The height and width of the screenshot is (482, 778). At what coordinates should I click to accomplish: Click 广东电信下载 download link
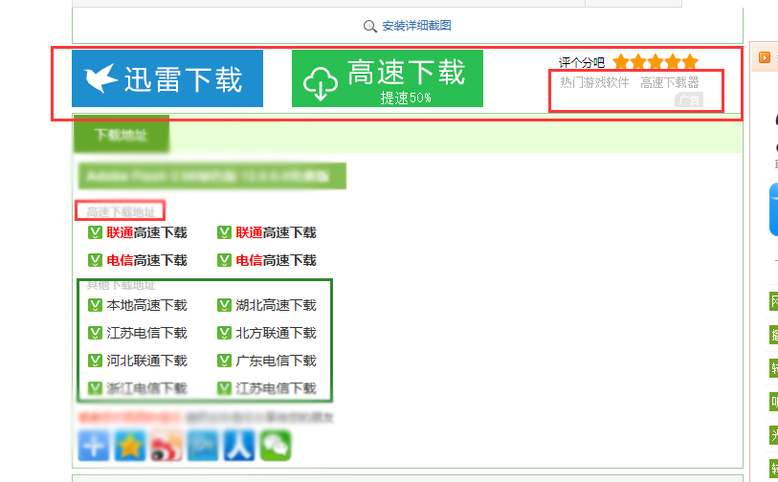point(276,361)
